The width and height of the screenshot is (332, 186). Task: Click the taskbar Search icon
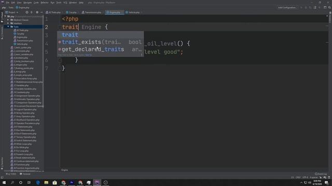12,182
